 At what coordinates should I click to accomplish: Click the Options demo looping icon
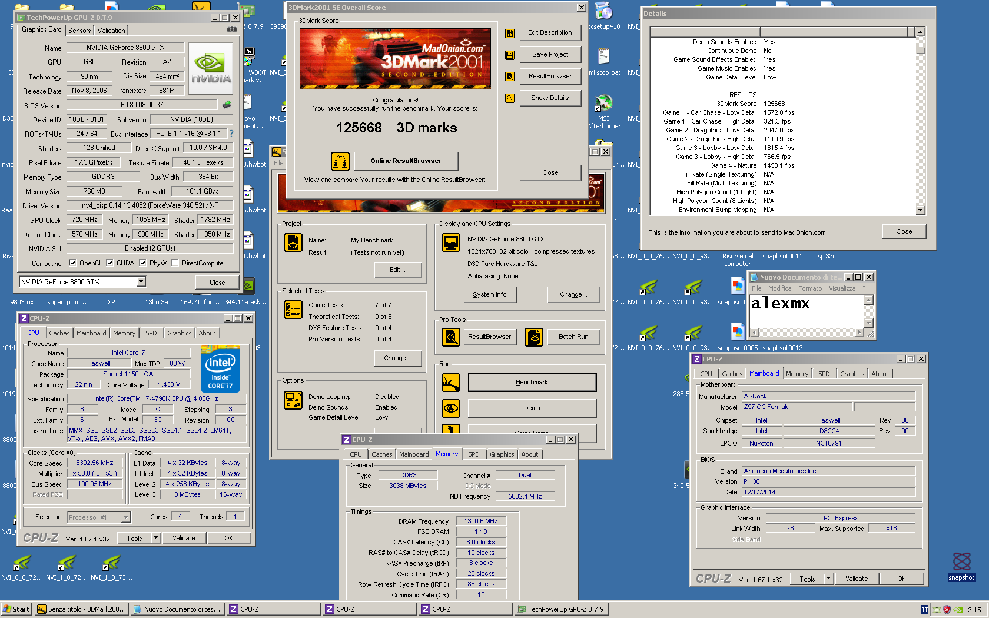point(293,400)
